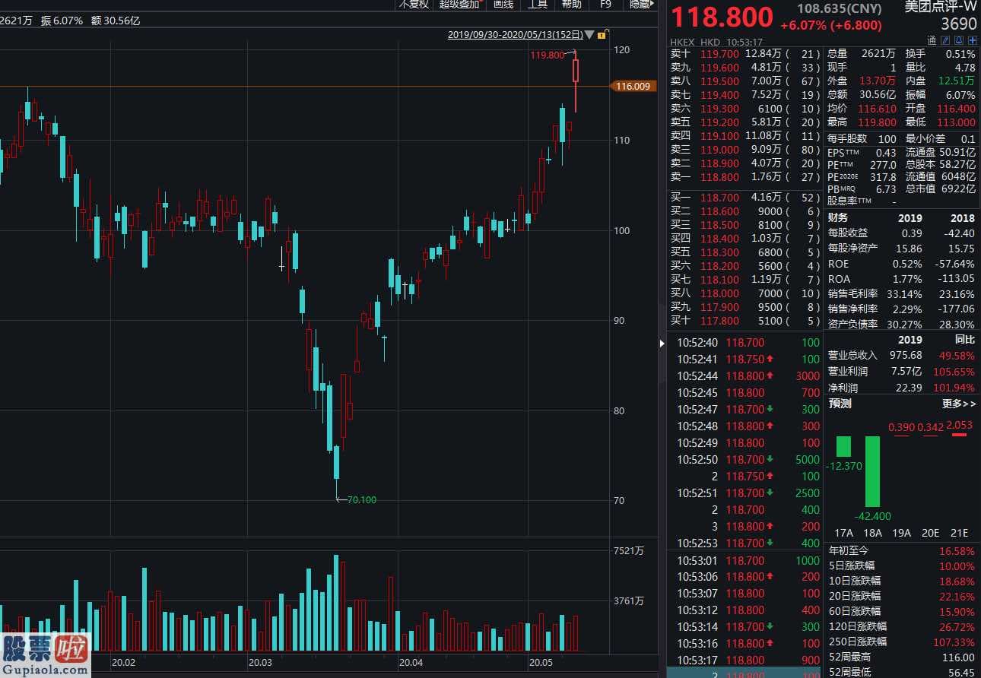This screenshot has height=678, width=981.
Task: Select the 买一 118.700 bid row
Action: click(745, 198)
